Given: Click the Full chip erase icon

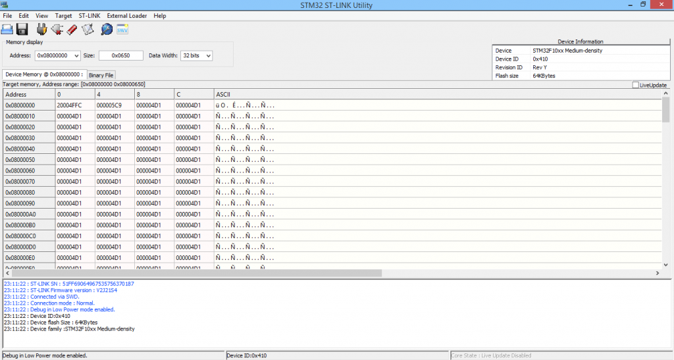Looking at the screenshot, I should point(72,29).
